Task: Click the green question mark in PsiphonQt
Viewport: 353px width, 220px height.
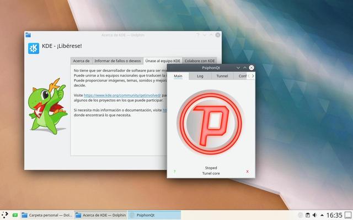Action: coord(175,172)
